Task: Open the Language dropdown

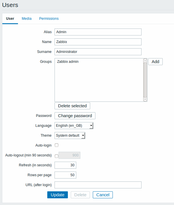Action: [74, 126]
